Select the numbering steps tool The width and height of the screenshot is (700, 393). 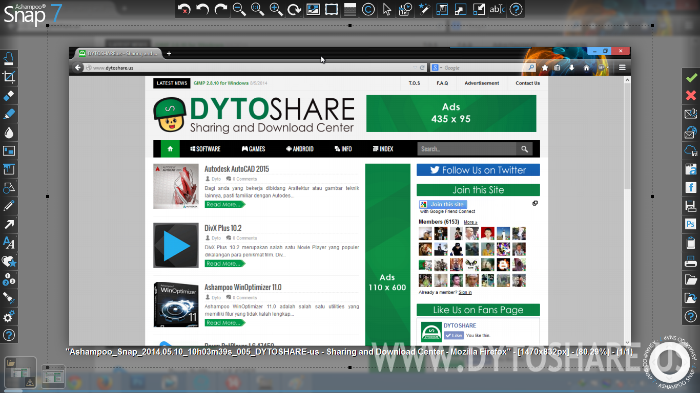pos(9,280)
